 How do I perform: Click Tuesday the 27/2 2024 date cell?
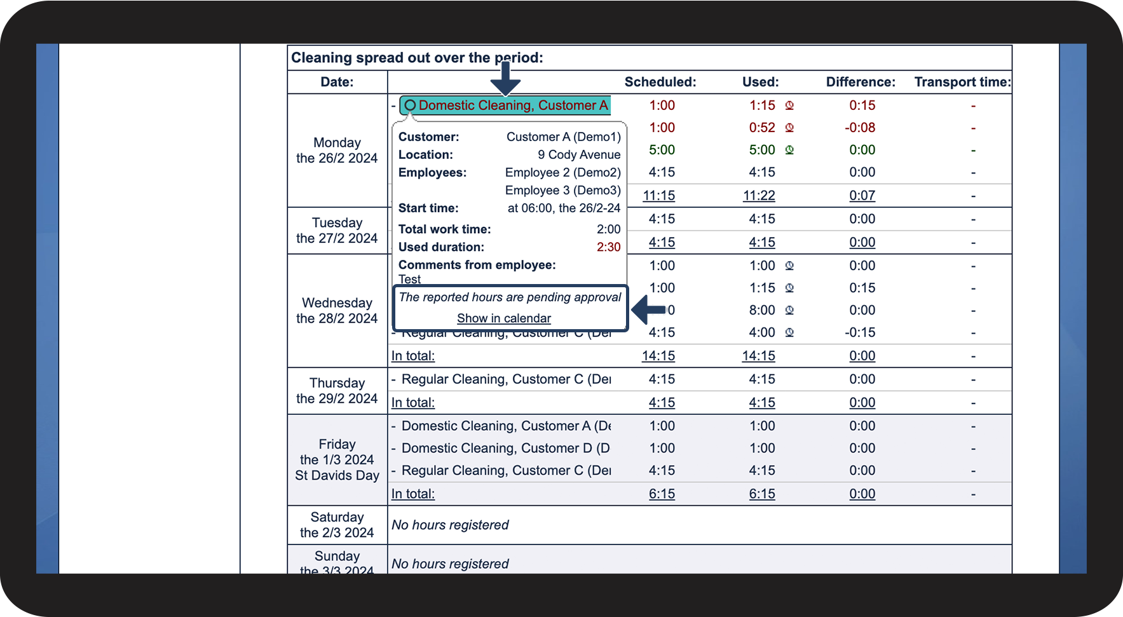pyautogui.click(x=337, y=231)
